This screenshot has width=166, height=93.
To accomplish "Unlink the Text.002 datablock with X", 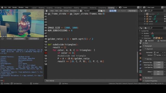I will tap(104, 11).
